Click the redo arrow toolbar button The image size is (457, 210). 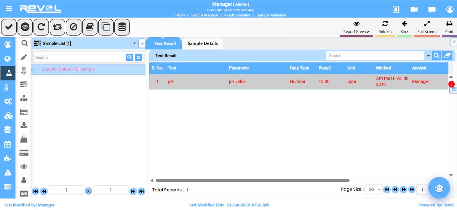[x=41, y=27]
